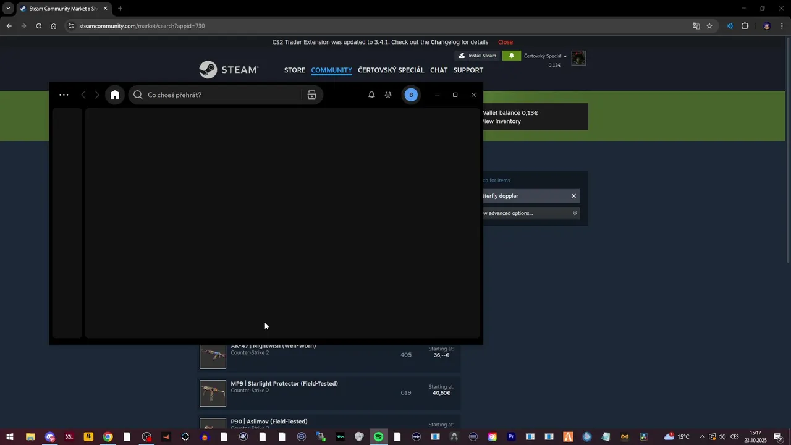Click the 40,60€ starting price

coord(441,393)
